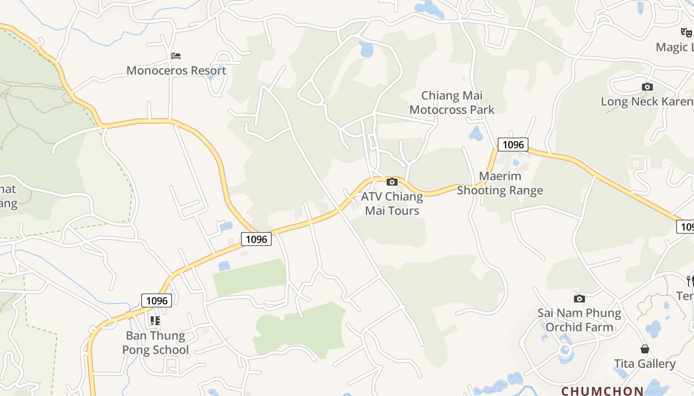Click the camera icon above Long Neck Karen

(x=647, y=87)
